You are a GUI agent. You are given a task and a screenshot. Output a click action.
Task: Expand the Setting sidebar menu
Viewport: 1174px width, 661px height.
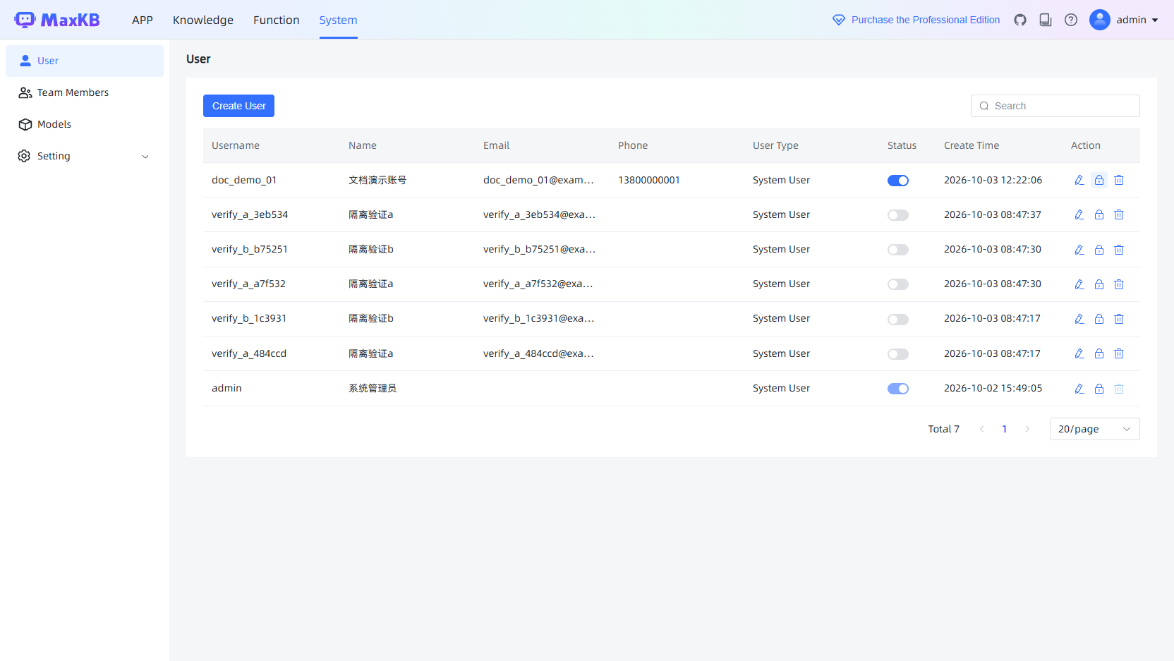(85, 156)
